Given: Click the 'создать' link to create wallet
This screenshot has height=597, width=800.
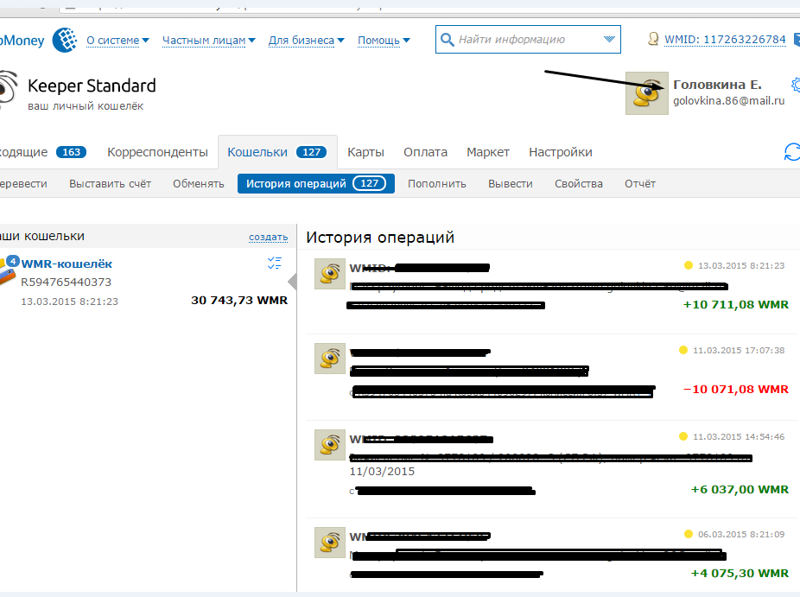Looking at the screenshot, I should 268,237.
